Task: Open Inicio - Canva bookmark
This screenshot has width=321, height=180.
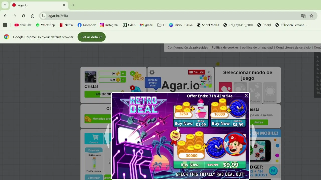Action: point(181,25)
